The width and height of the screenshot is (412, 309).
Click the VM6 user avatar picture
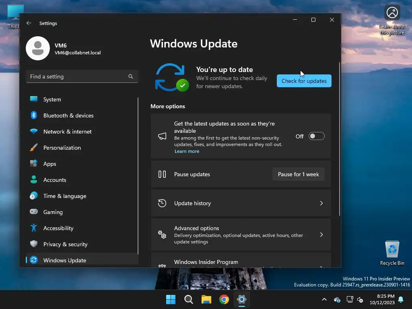coord(38,48)
